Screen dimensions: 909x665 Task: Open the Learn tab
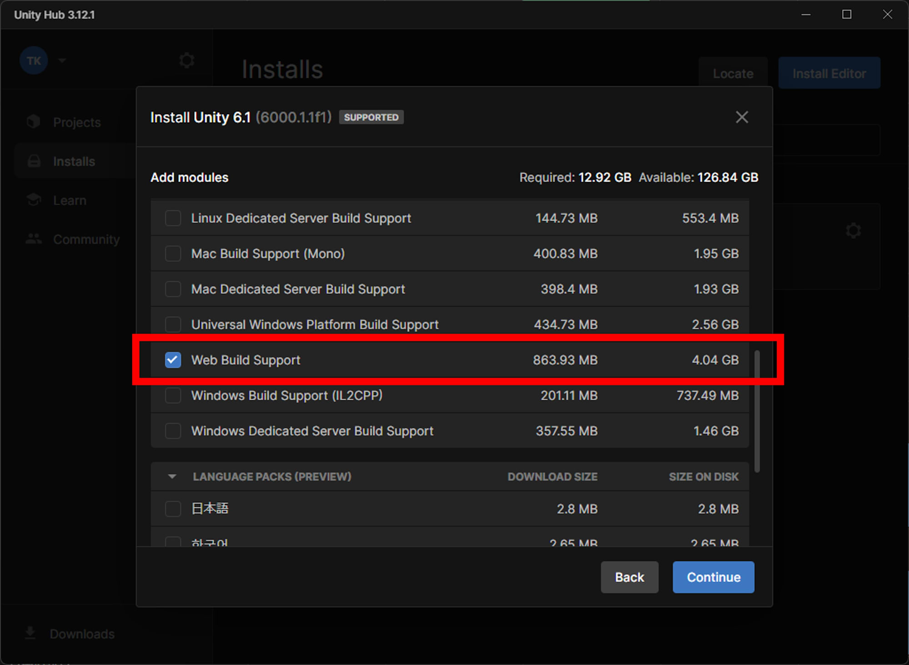pyautogui.click(x=70, y=200)
